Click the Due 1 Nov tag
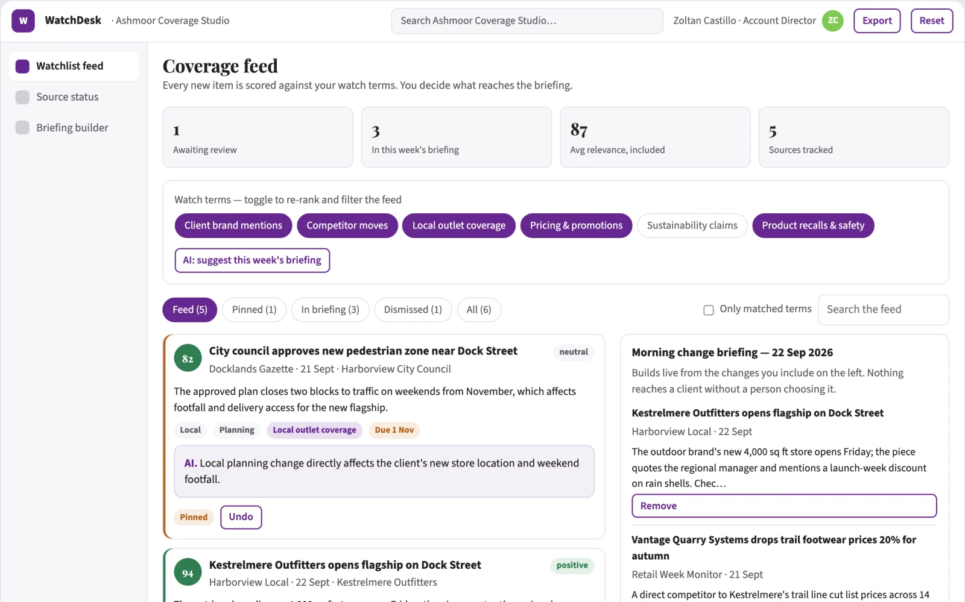Screen dimensions: 965x602 click(x=394, y=430)
